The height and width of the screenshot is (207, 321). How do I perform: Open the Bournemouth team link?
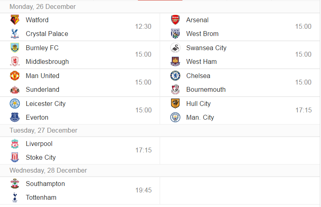pyautogui.click(x=206, y=89)
